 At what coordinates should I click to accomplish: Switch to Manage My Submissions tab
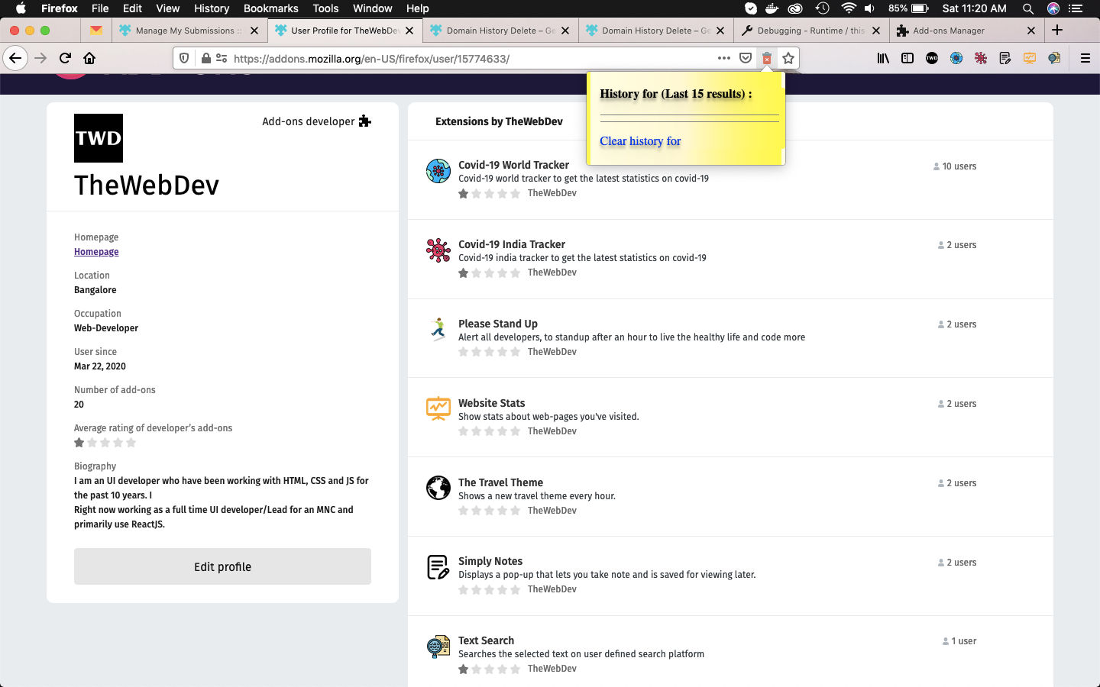click(x=188, y=31)
